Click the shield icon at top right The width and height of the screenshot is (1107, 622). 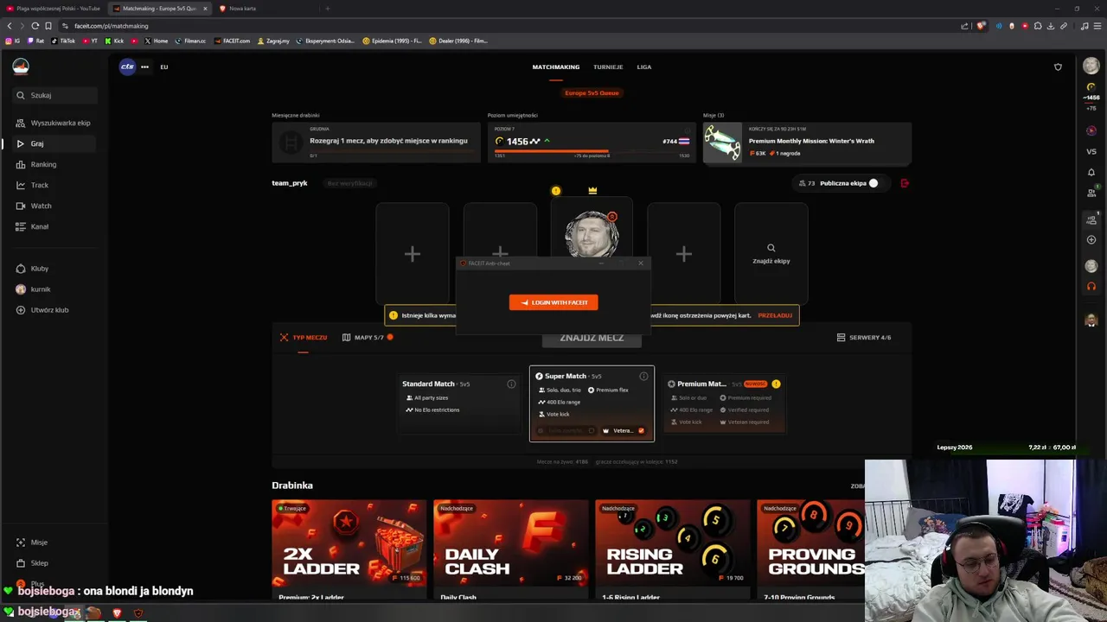pos(1058,67)
